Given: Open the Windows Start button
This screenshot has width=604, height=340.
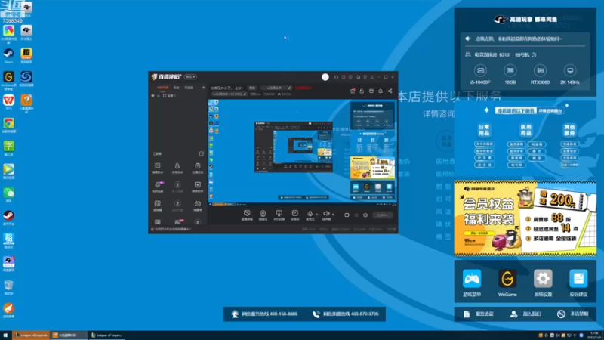Looking at the screenshot, I should [5, 335].
